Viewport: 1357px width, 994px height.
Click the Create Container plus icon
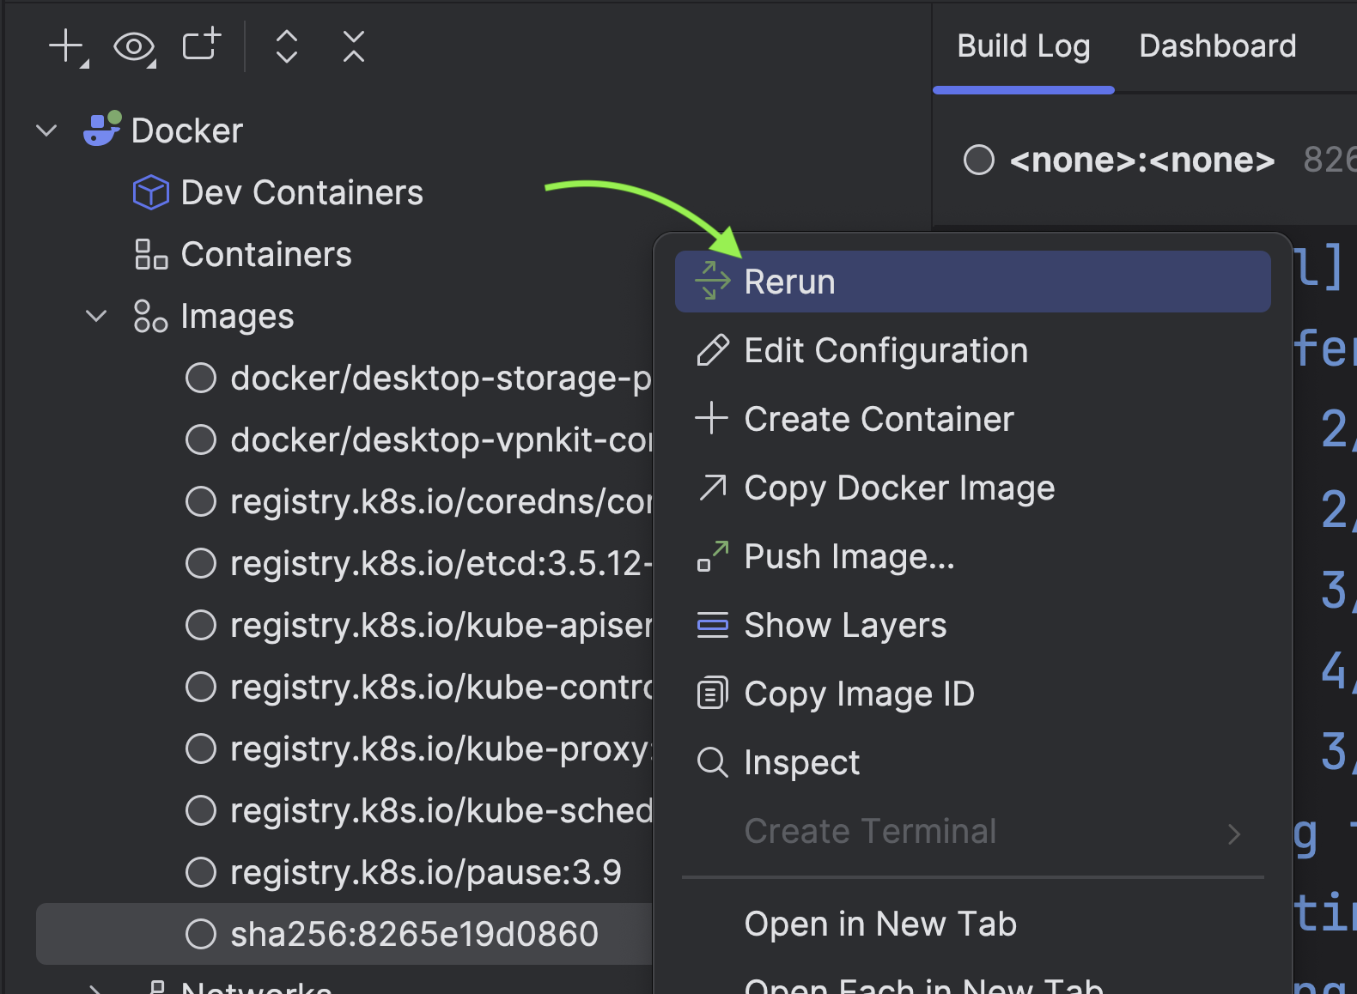[x=712, y=419]
